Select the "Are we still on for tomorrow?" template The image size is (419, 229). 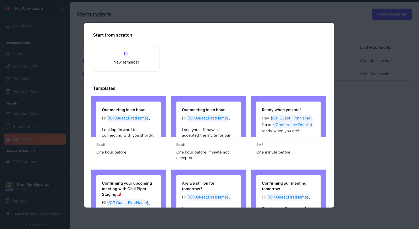pos(208,188)
